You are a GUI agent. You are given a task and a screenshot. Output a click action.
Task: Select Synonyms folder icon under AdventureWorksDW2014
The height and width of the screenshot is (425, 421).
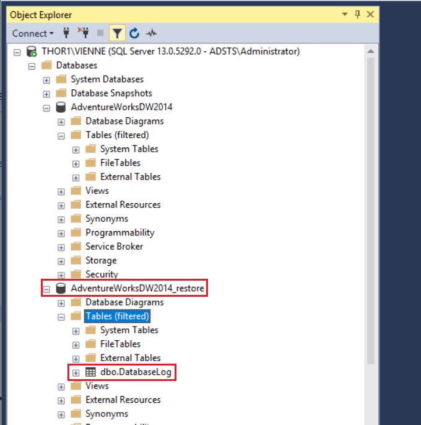point(76,219)
